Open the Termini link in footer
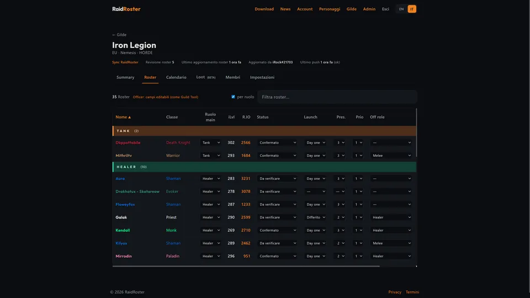Image resolution: width=530 pixels, height=298 pixels. pyautogui.click(x=412, y=292)
